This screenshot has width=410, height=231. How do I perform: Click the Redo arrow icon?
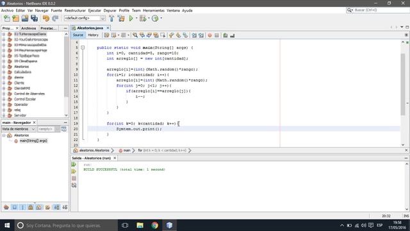tap(55, 19)
